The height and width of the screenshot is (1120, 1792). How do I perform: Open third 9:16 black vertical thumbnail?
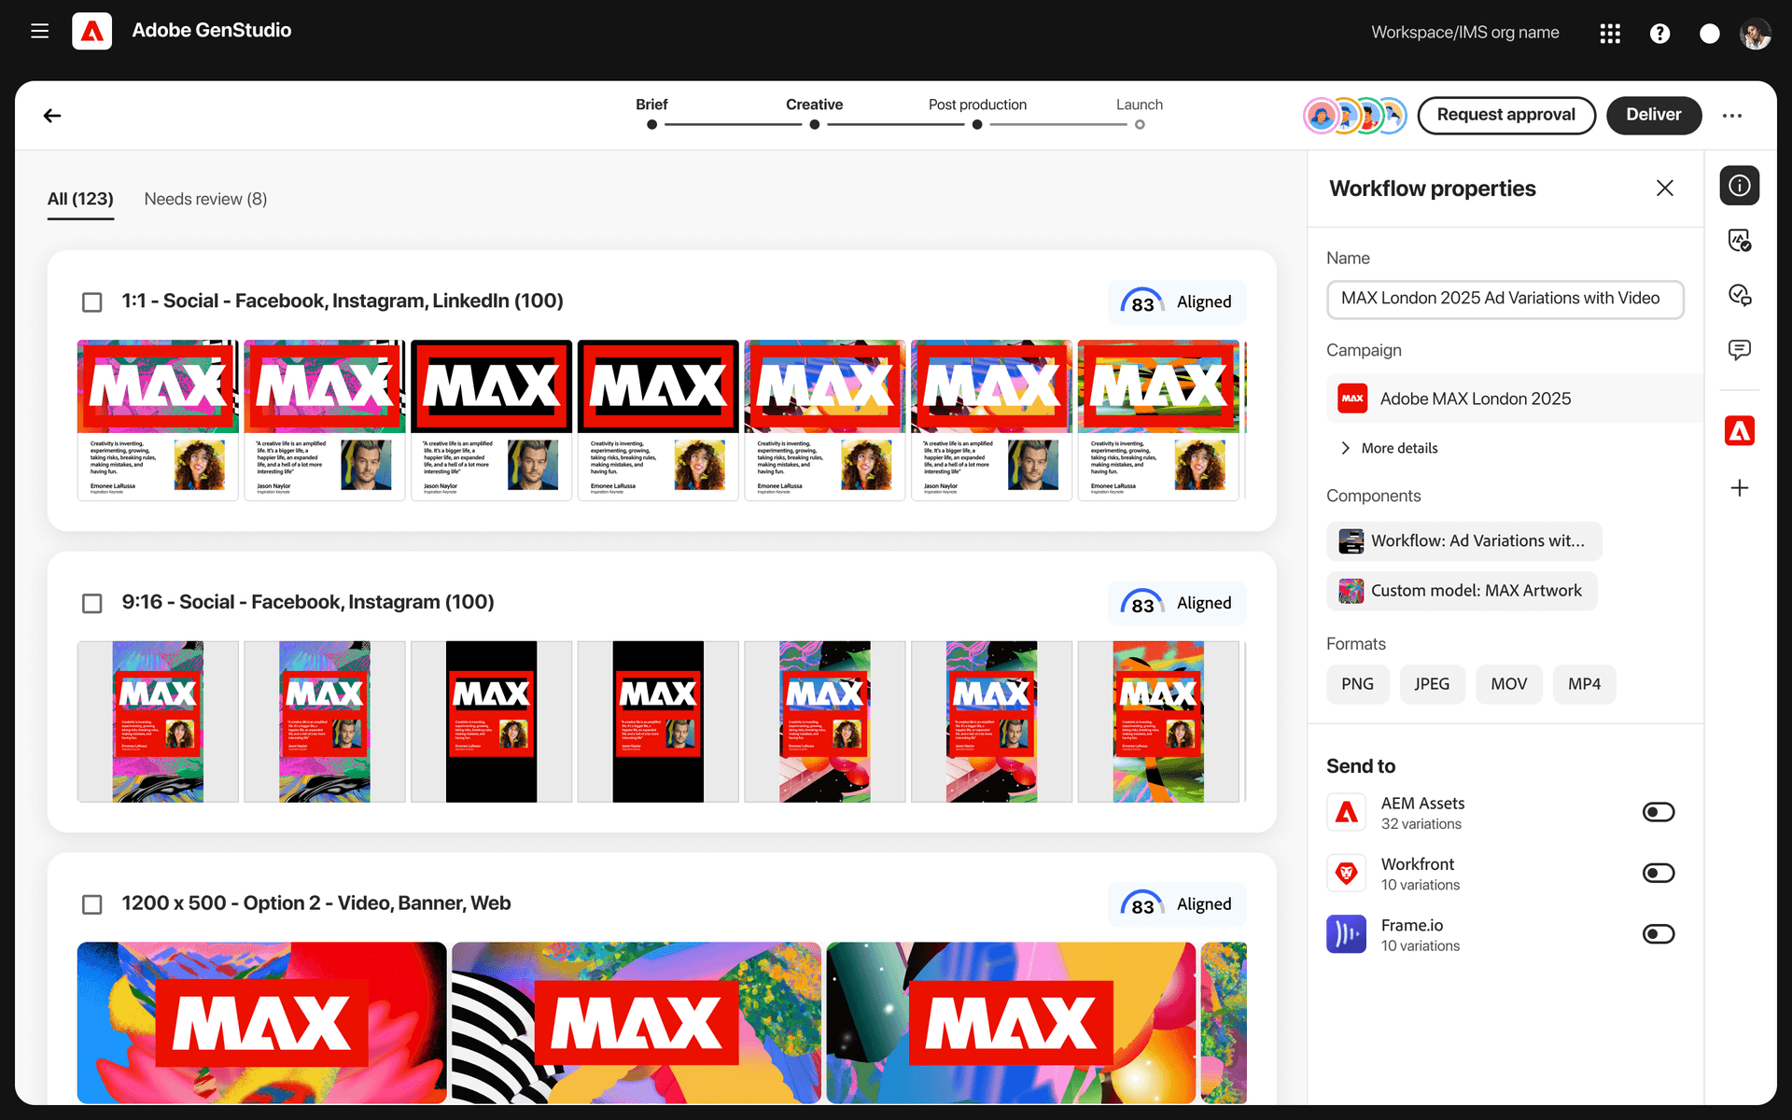[x=491, y=721]
